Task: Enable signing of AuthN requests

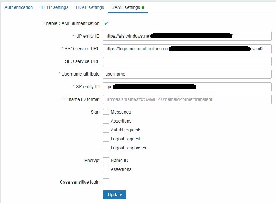Action: click(x=106, y=130)
